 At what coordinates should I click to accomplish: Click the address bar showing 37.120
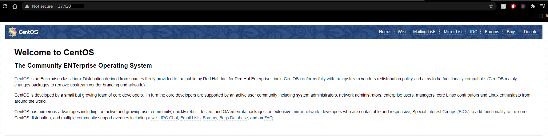point(258,6)
